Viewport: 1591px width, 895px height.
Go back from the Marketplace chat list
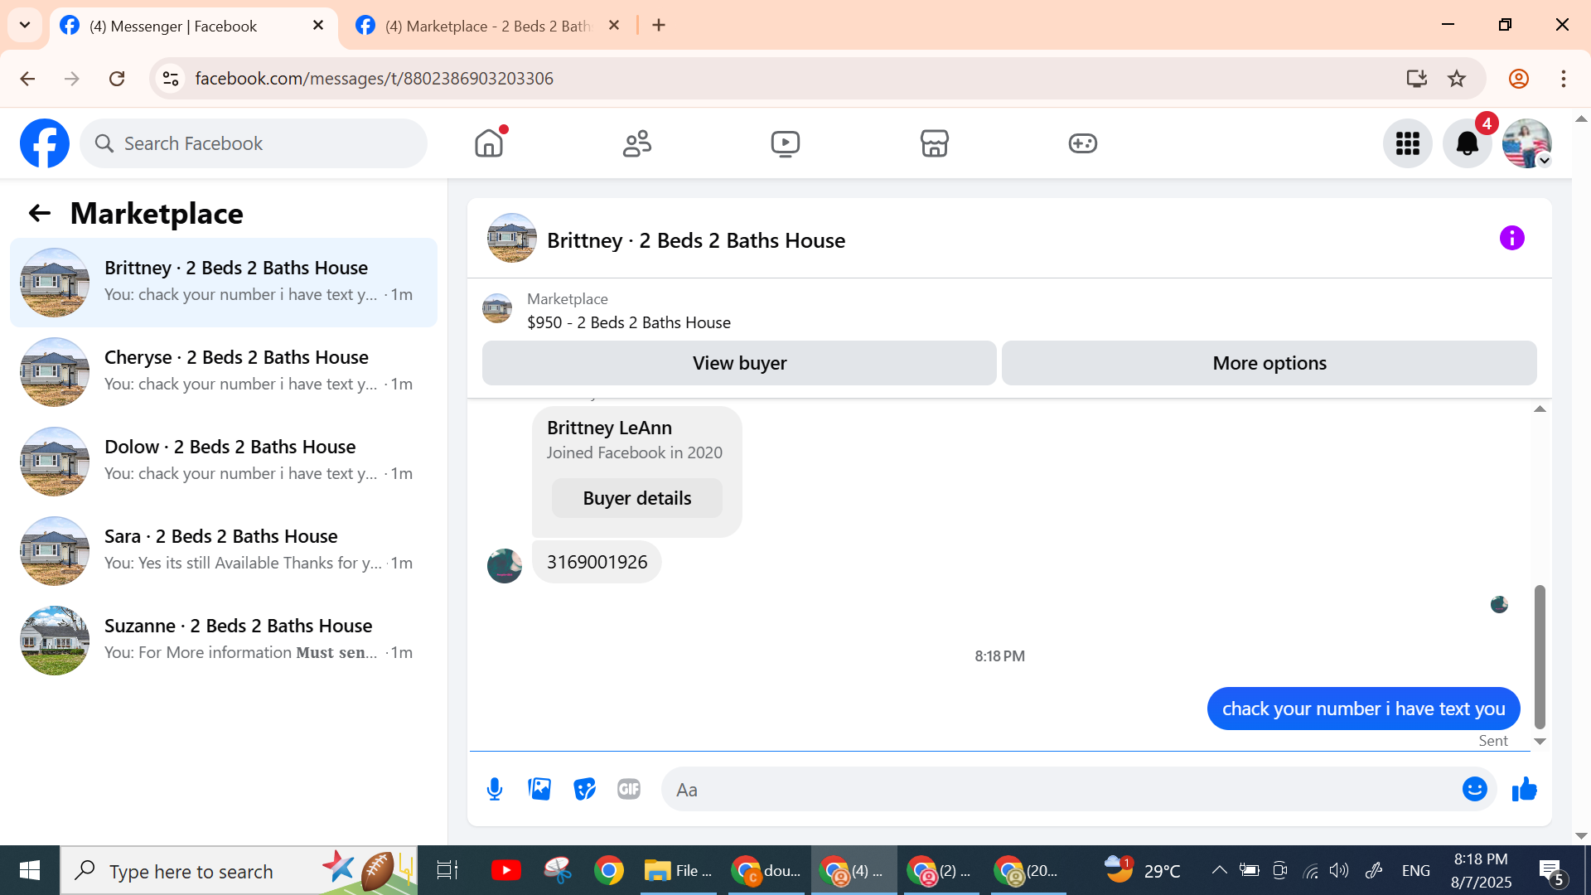pos(40,213)
